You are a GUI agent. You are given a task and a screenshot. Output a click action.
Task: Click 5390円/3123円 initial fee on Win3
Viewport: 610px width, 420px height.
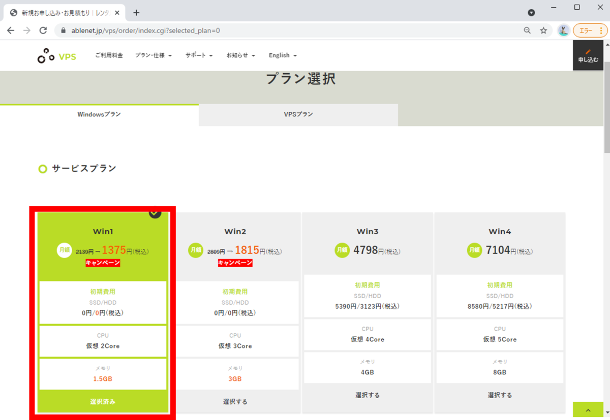(368, 306)
